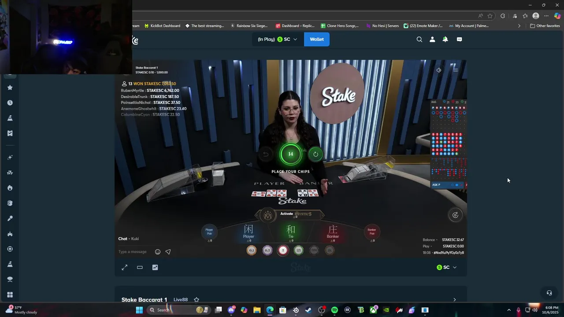The height and width of the screenshot is (317, 564).
Task: Click RubenMyrtle winner entry
Action: (x=150, y=91)
